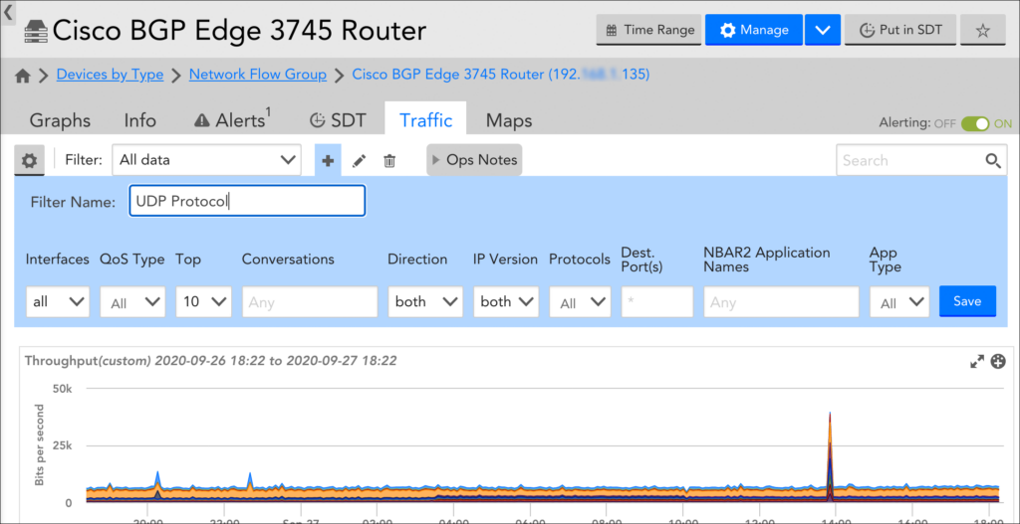Screen dimensions: 1020x524
Task: Click the router device icon
Action: point(36,31)
